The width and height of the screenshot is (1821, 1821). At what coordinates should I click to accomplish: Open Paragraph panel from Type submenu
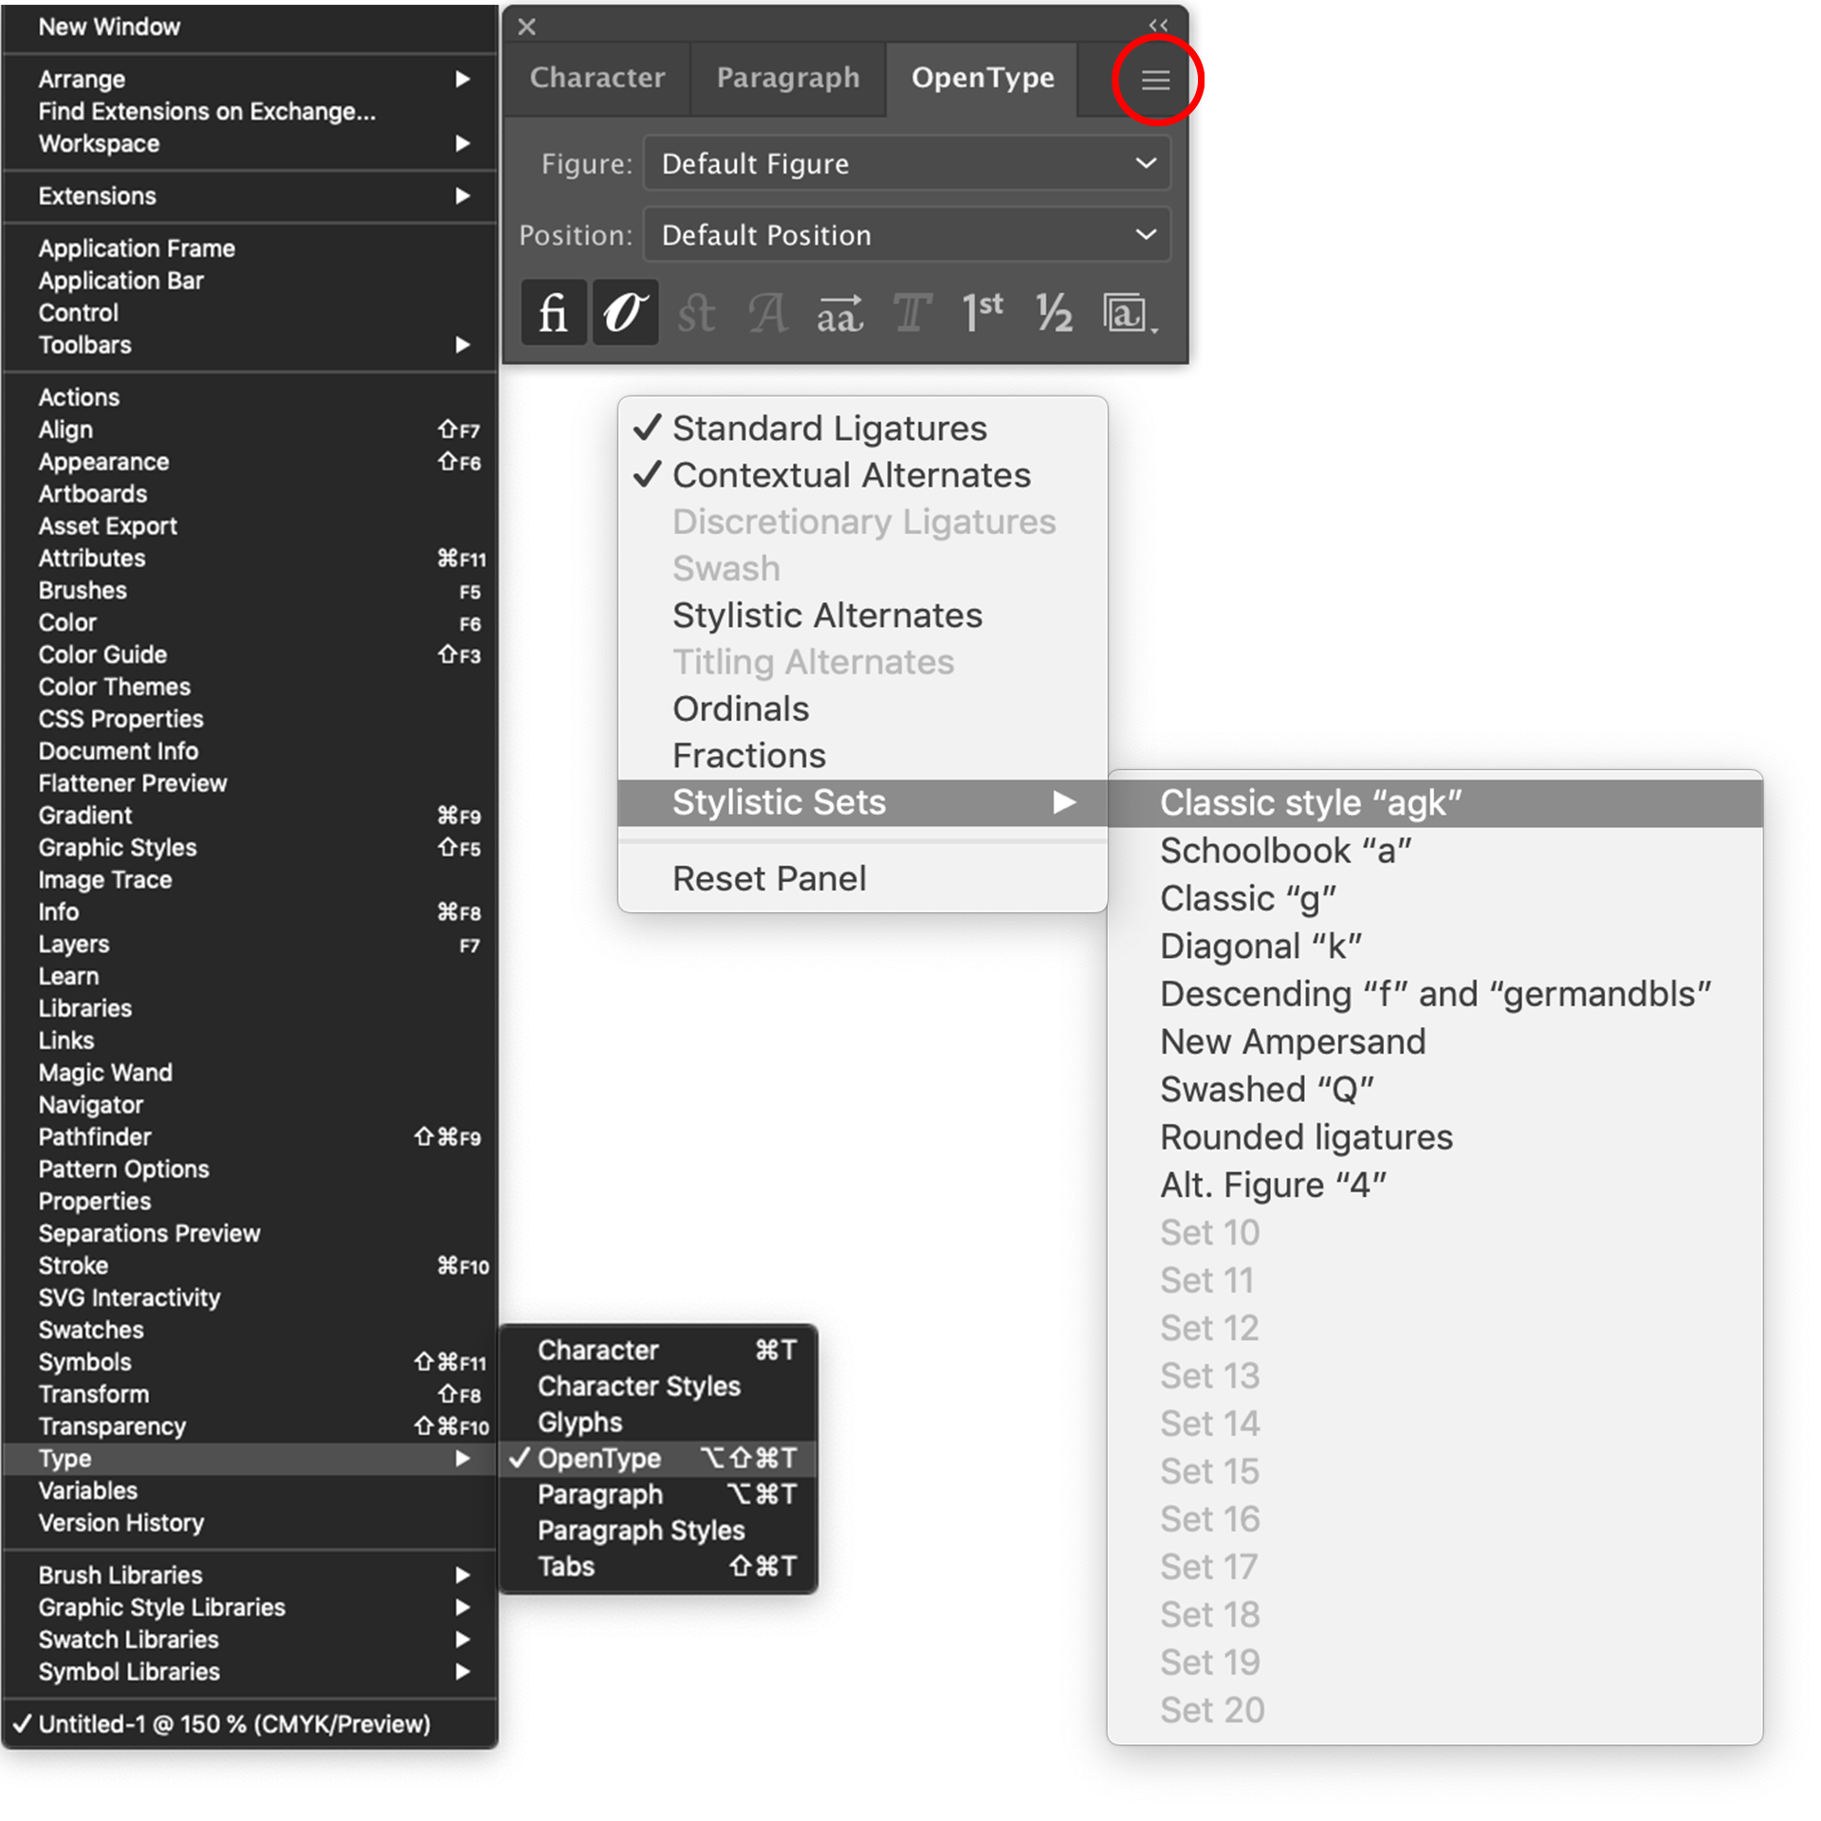coord(657,1494)
